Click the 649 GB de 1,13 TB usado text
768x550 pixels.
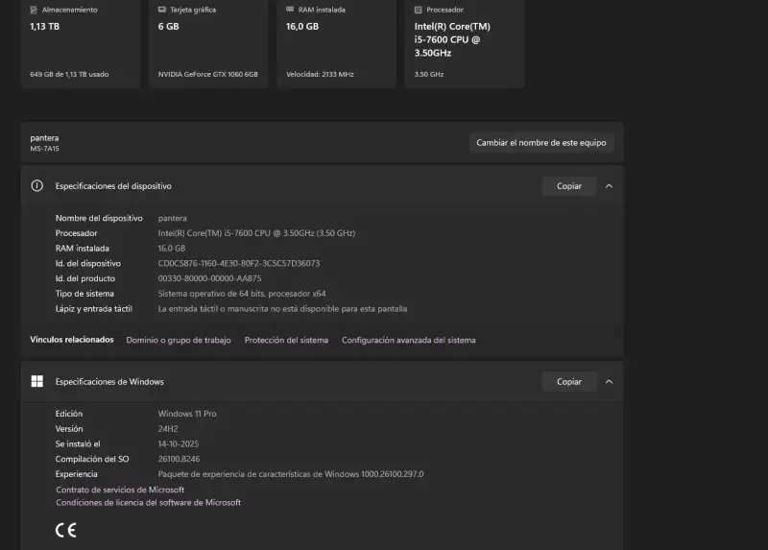(69, 74)
